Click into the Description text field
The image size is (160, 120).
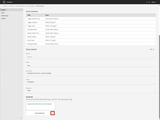[91, 74]
